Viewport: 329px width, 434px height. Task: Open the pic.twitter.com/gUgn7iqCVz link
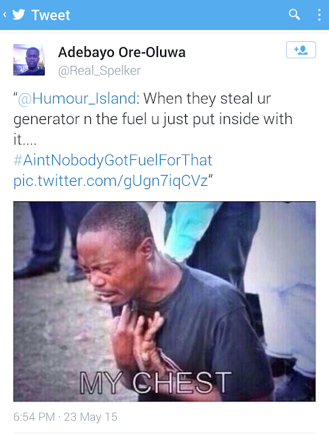pyautogui.click(x=111, y=181)
